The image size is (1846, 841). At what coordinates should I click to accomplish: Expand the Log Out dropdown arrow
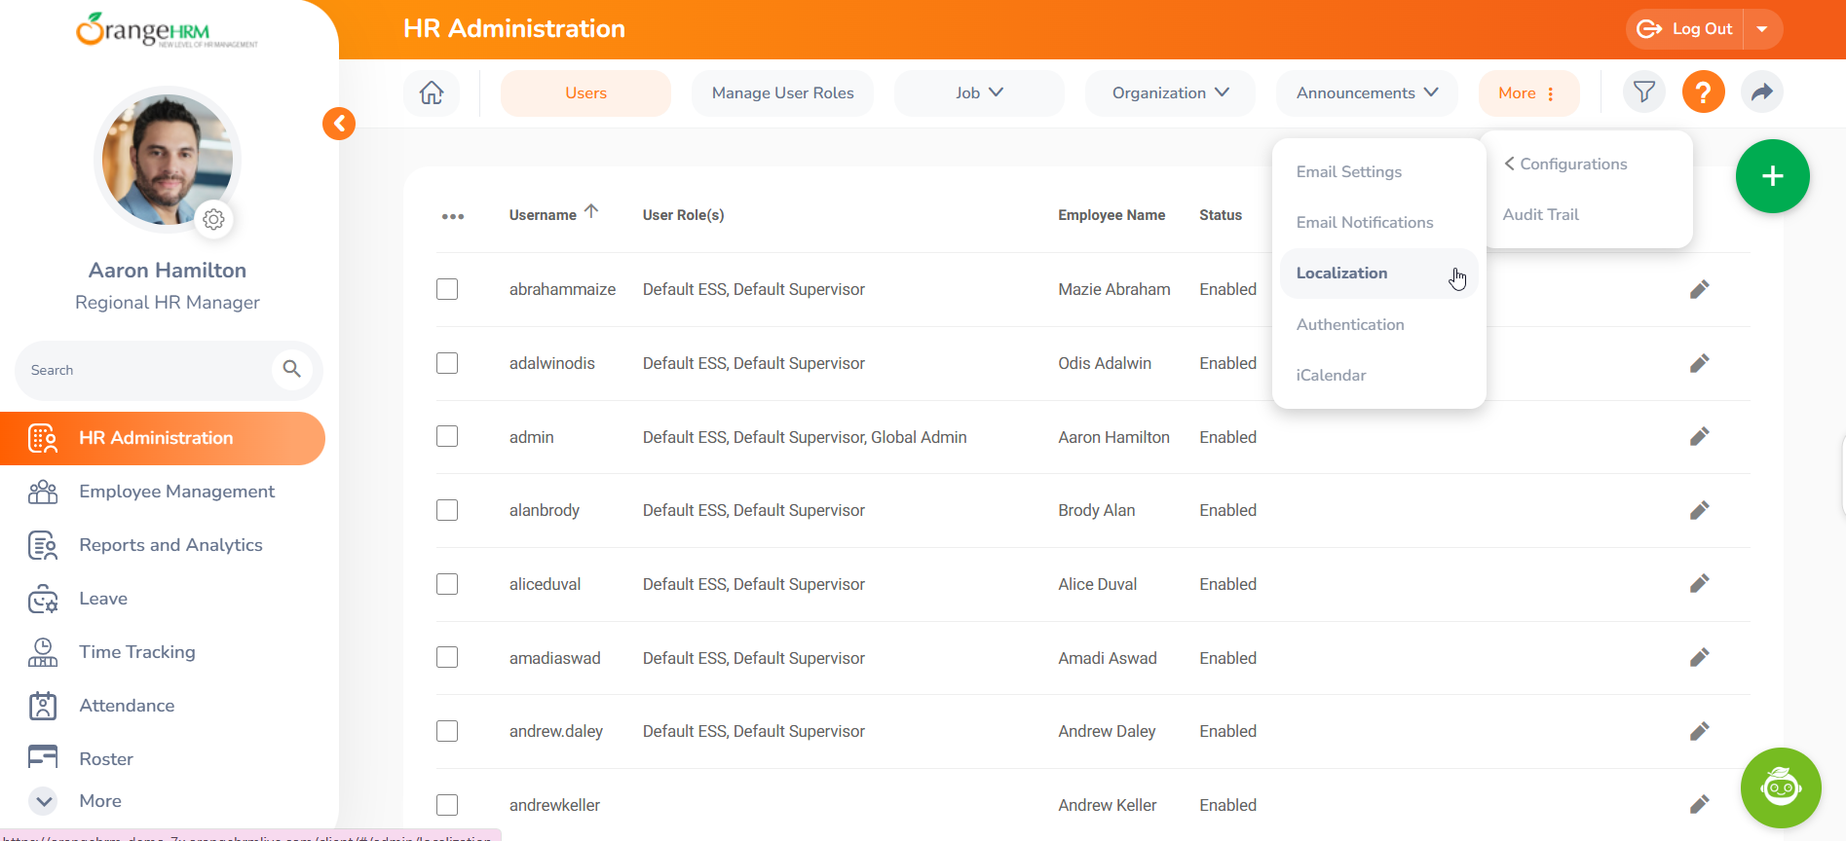pyautogui.click(x=1762, y=29)
